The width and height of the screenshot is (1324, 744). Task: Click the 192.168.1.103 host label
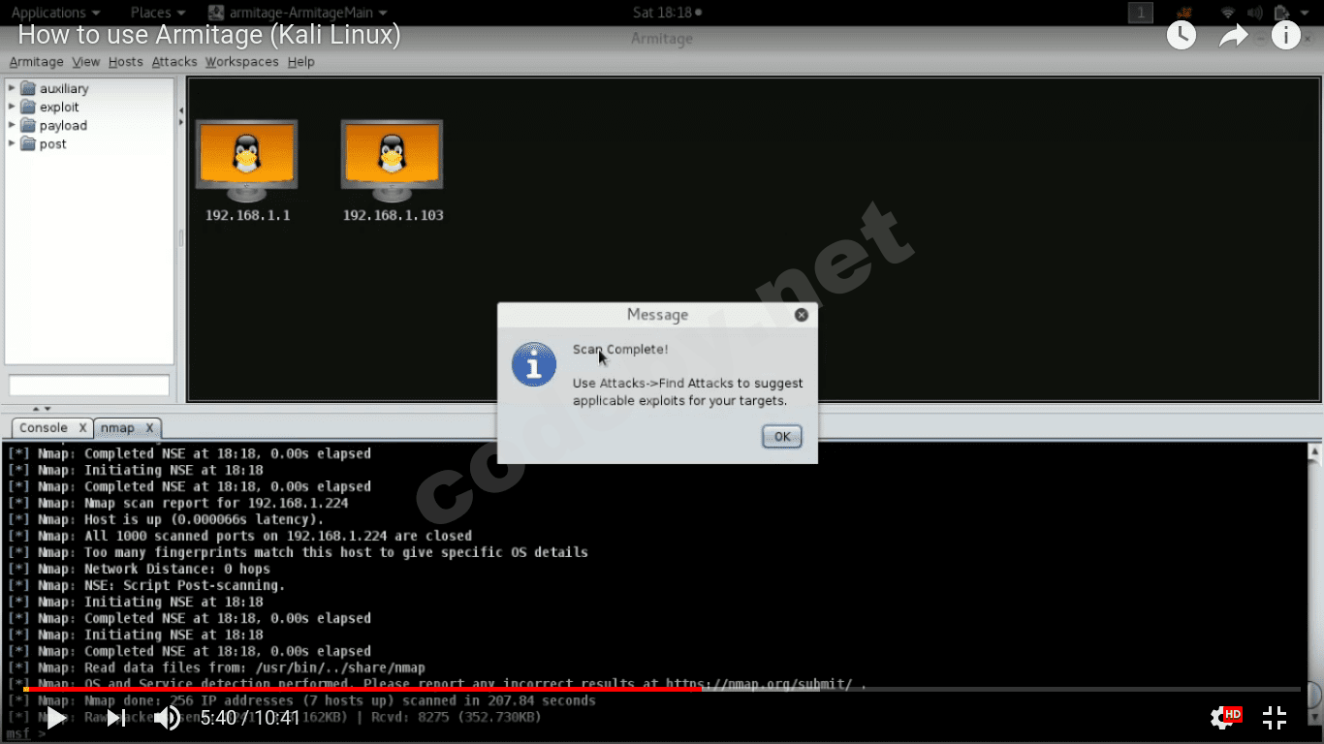click(393, 215)
